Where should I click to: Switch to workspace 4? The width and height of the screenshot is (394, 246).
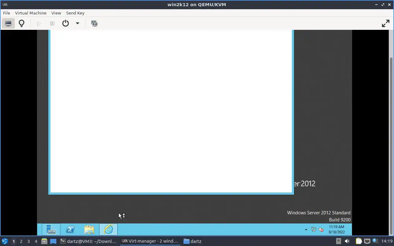coord(36,241)
